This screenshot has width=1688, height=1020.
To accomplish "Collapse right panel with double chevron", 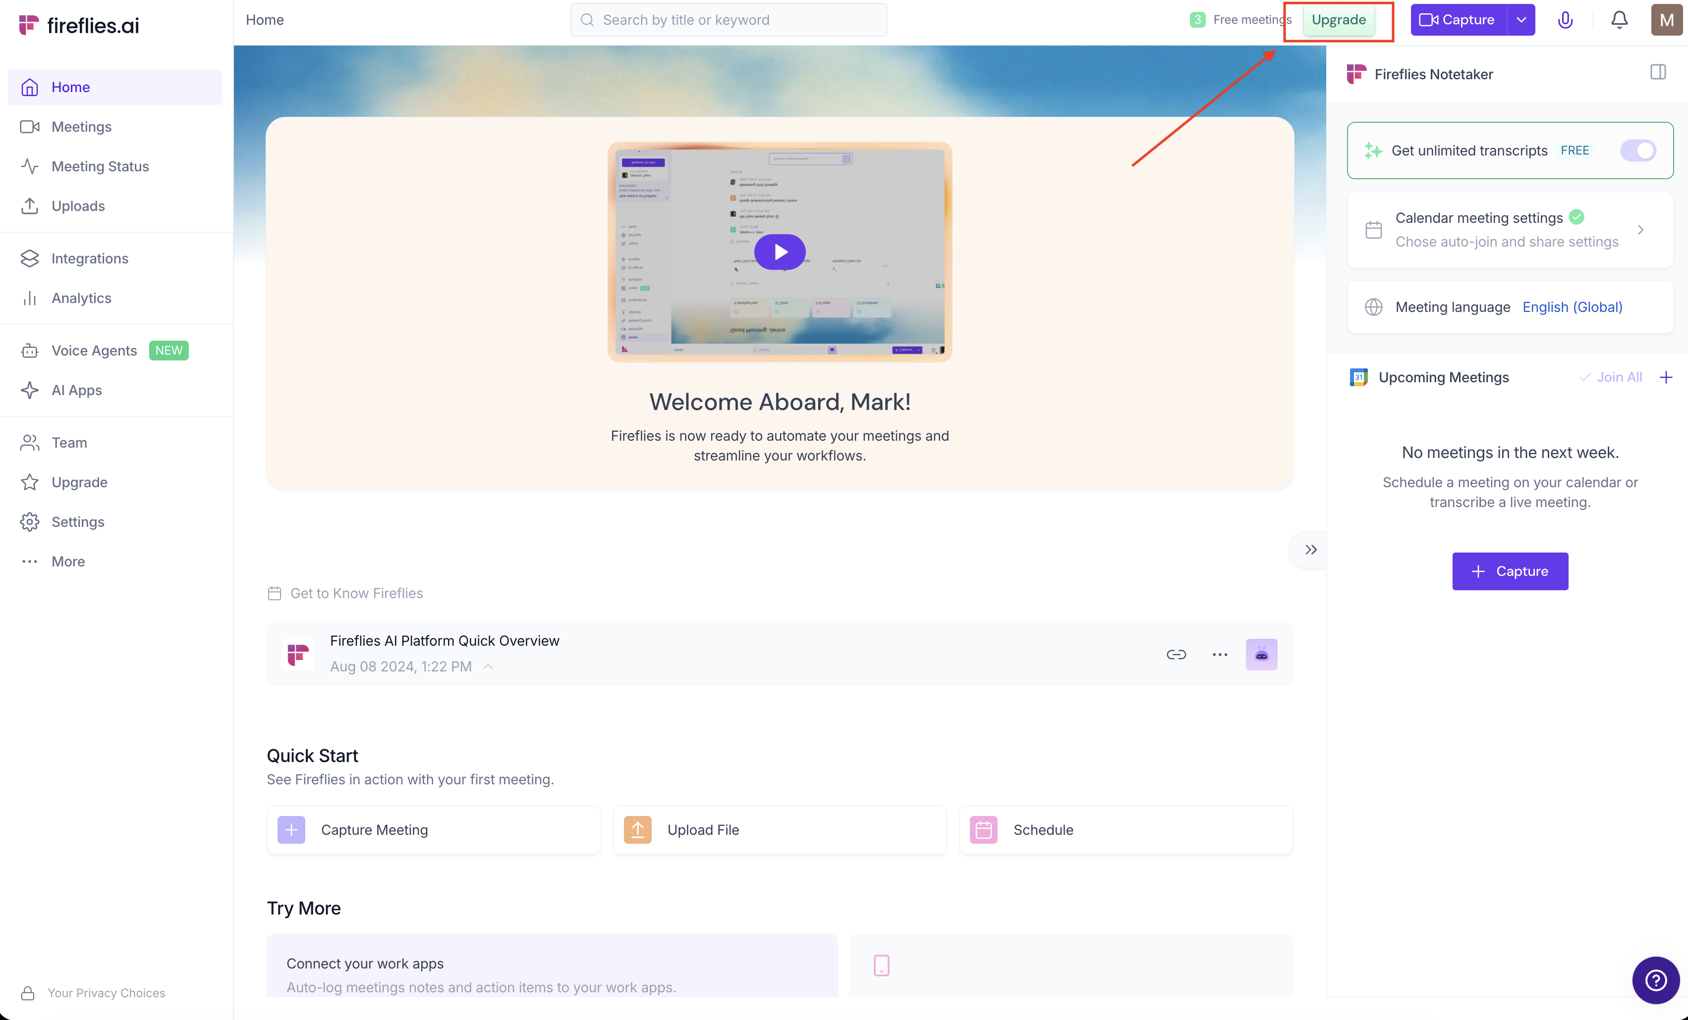I will (x=1310, y=550).
